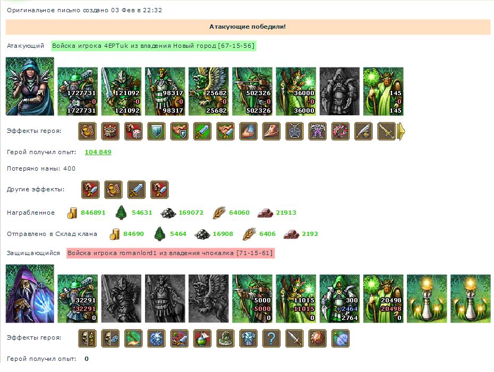The height and width of the screenshot is (372, 494).
Task: Click the looted gold amount 846891
Action: (x=93, y=213)
